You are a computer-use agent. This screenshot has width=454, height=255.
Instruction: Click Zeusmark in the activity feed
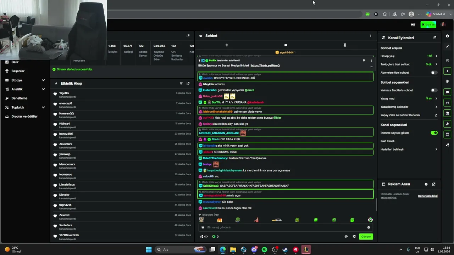pos(66,144)
